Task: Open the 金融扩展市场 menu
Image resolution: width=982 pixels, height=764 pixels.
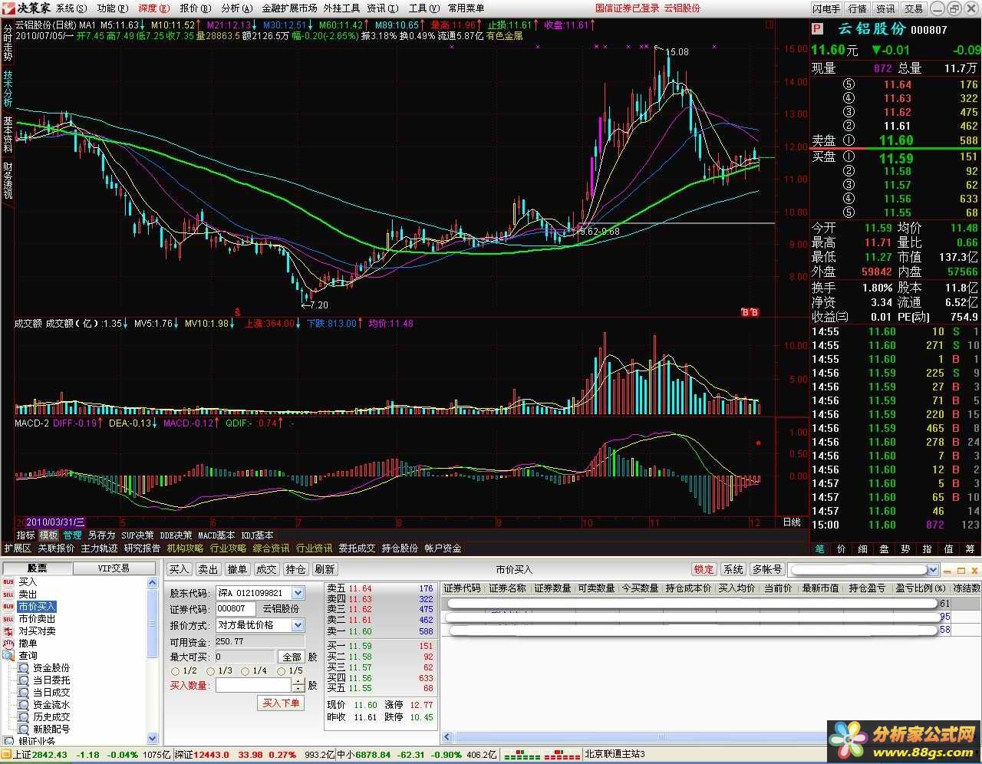Action: (289, 8)
